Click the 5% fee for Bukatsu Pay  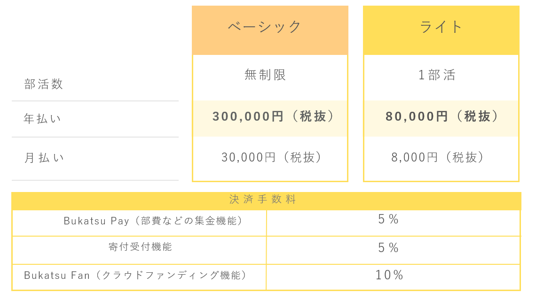[x=388, y=219]
